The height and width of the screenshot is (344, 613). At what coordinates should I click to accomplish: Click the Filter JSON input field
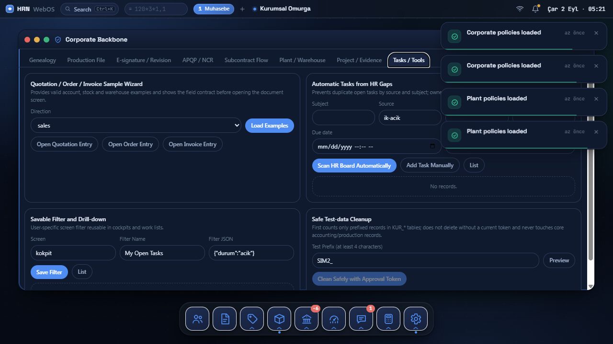(251, 253)
